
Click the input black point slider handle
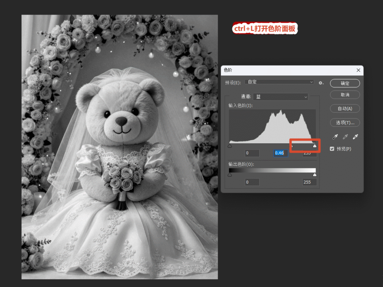tap(230, 146)
